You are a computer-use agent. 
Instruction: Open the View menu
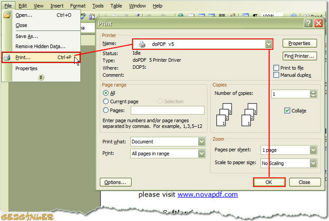[x=39, y=6]
